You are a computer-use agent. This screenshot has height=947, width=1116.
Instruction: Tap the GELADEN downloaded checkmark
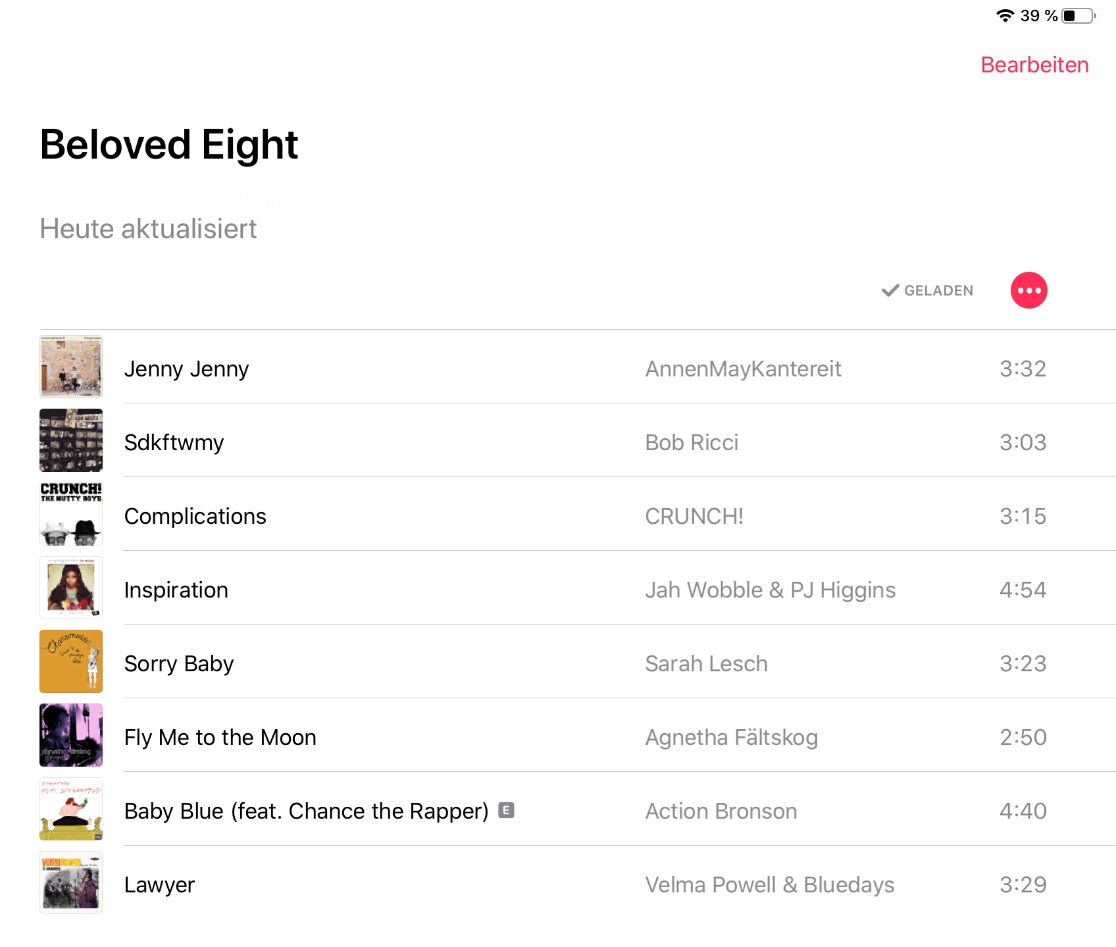tap(890, 290)
